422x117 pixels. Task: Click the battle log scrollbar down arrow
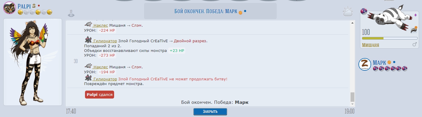[x=352, y=104]
